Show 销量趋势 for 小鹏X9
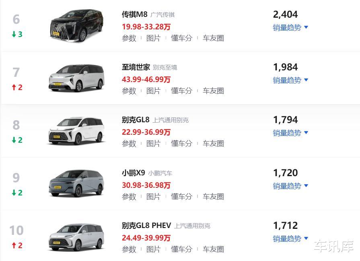Image resolution: width=360 pixels, height=261 pixels. pos(290,186)
